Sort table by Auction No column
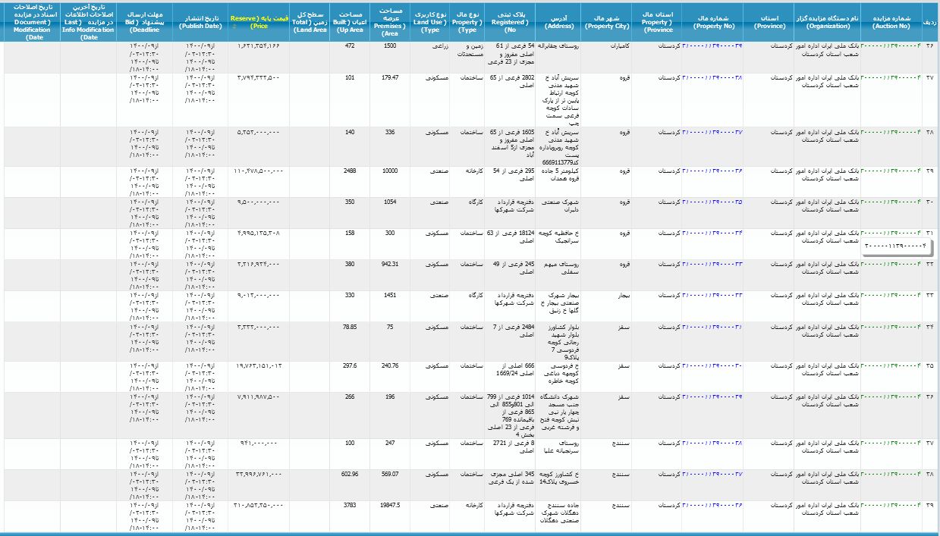Image resolution: width=940 pixels, height=536 pixels. (891, 20)
